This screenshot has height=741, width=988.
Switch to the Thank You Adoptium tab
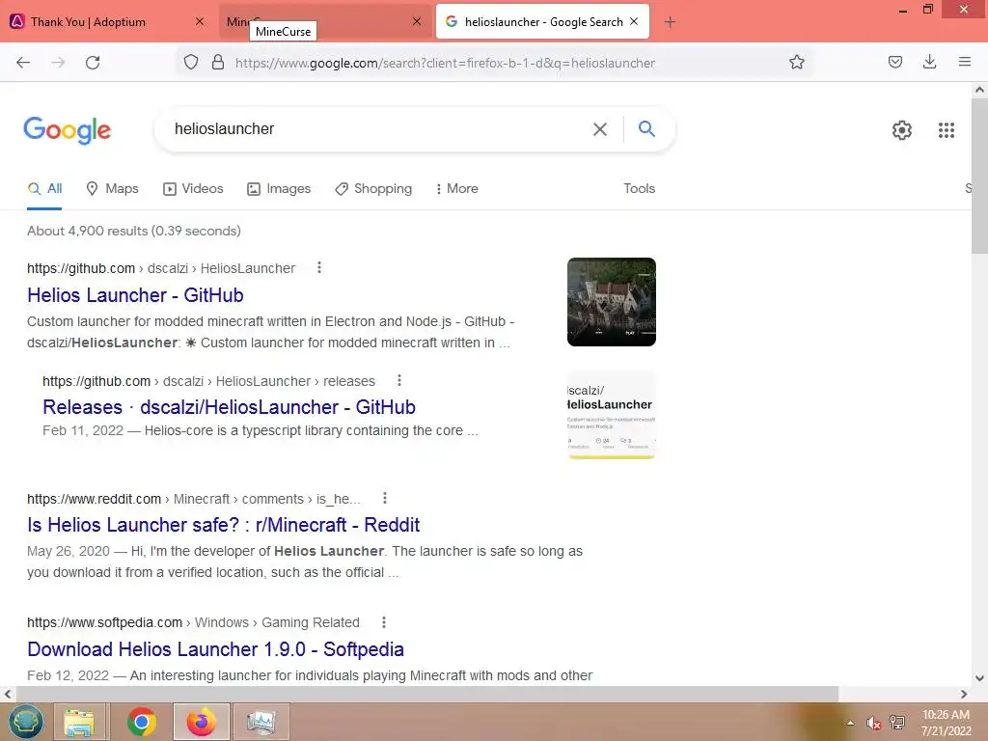pos(108,21)
